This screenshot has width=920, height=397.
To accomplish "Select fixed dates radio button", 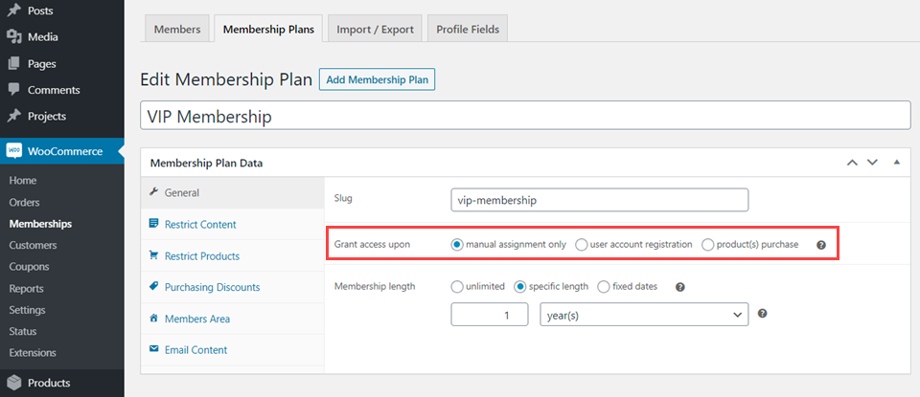I will point(604,287).
